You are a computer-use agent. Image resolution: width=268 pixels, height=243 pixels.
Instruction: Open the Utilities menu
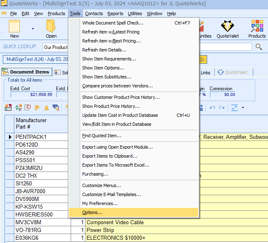click(135, 13)
